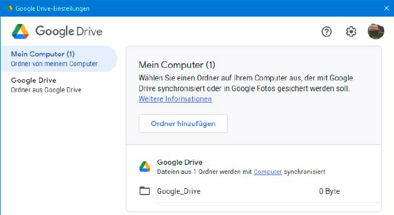Click the Ordner hinzufügen button
This screenshot has width=394, height=215.
[x=183, y=123]
